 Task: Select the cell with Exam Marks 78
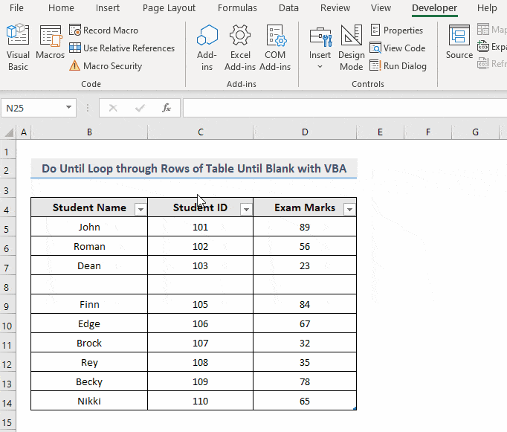click(305, 381)
